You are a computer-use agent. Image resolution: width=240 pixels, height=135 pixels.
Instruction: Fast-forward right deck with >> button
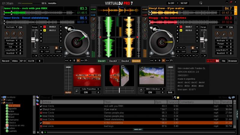[167, 60]
